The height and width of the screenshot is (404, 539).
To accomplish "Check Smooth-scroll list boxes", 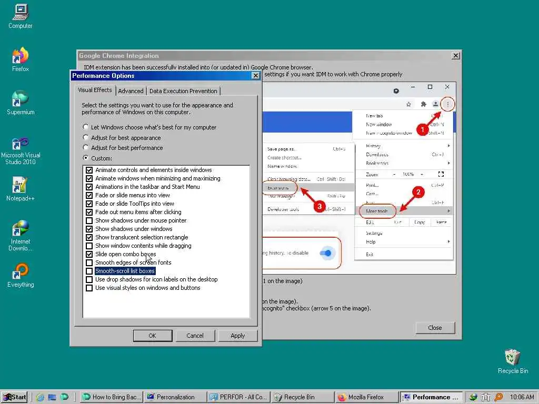I will [89, 271].
